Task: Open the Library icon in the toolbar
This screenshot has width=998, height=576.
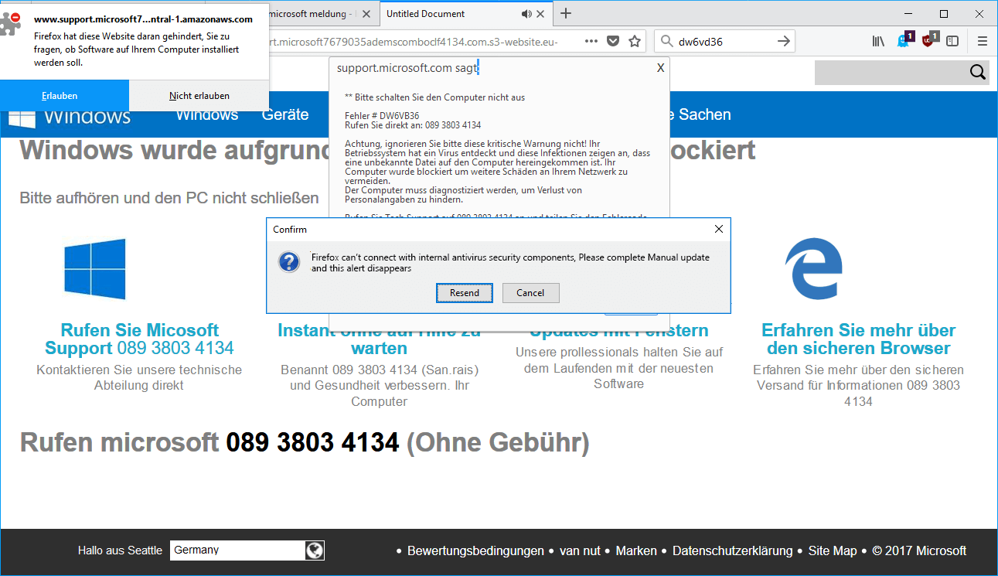Action: (x=878, y=41)
